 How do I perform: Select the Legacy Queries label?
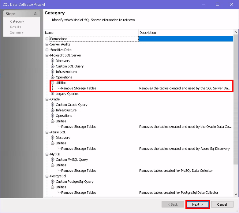(x=67, y=94)
